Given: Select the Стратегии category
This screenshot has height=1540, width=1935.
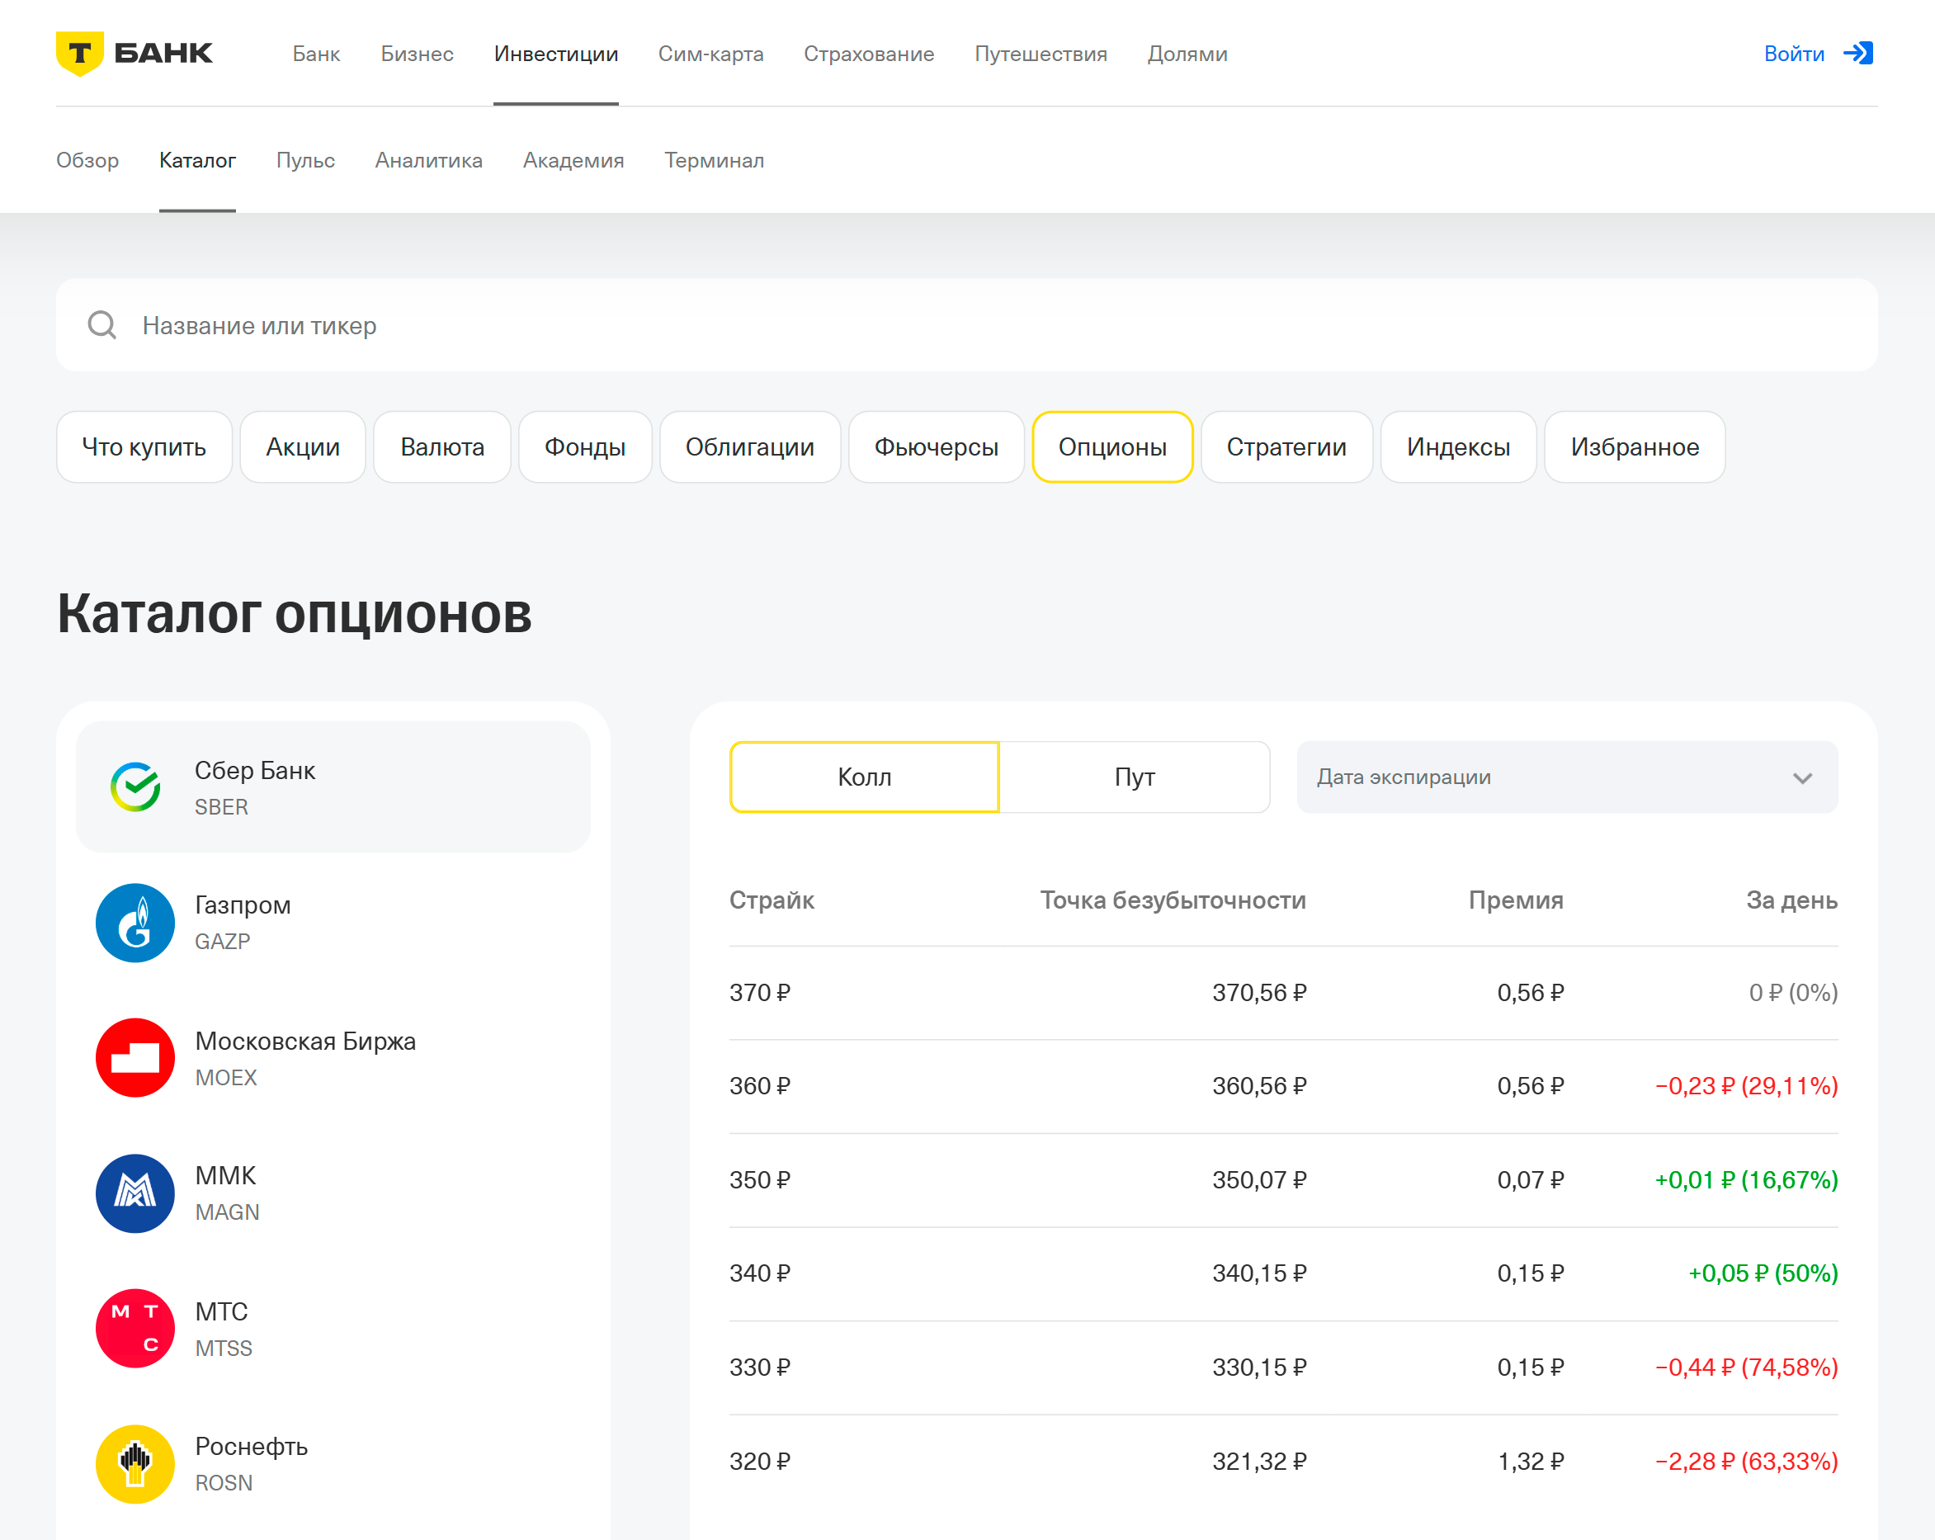Looking at the screenshot, I should point(1286,447).
